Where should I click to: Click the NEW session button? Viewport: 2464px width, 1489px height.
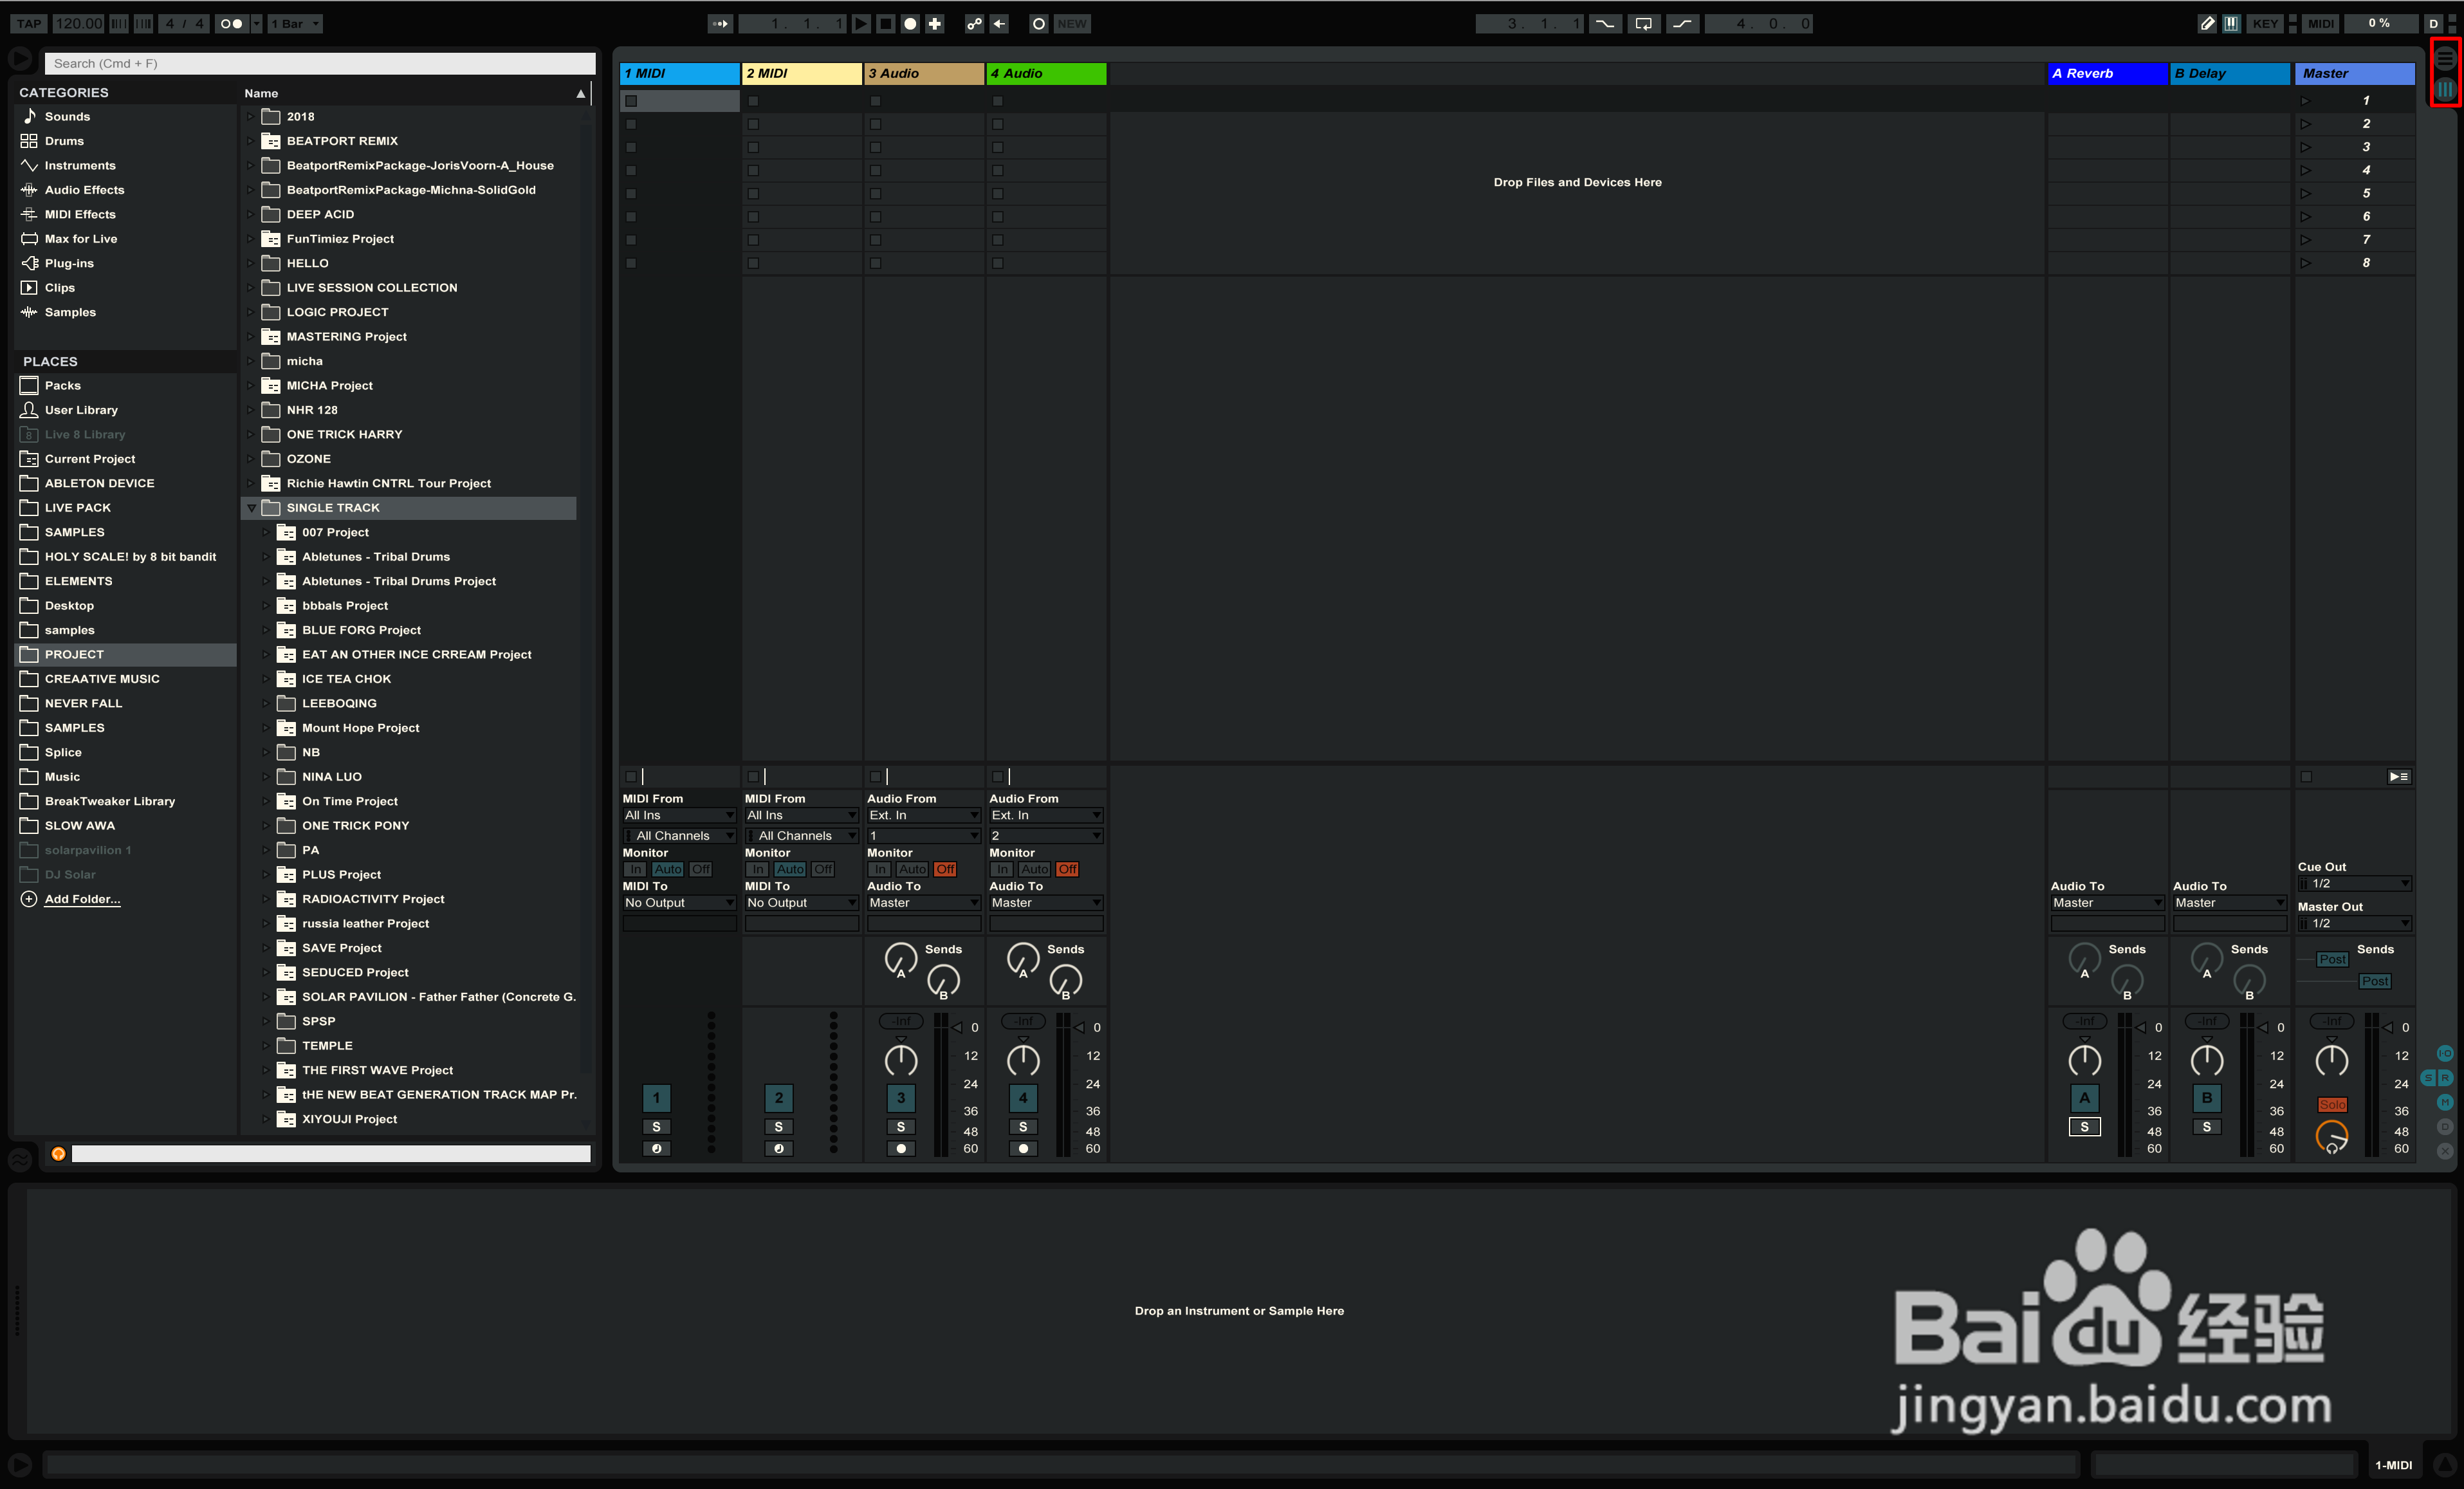[1072, 23]
